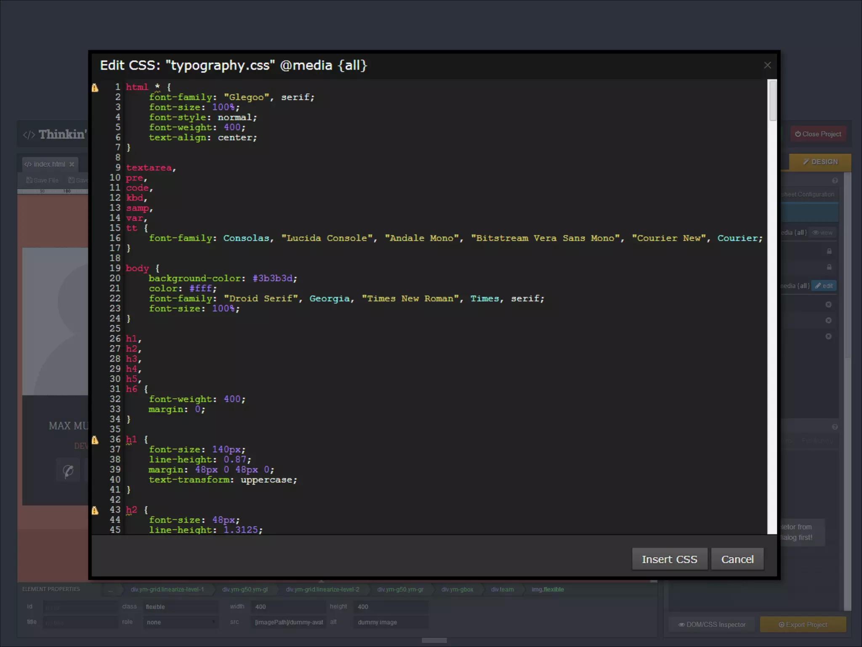This screenshot has width=862, height=647.
Task: Select breadcrumb div.ym-gbox
Action: coord(457,589)
